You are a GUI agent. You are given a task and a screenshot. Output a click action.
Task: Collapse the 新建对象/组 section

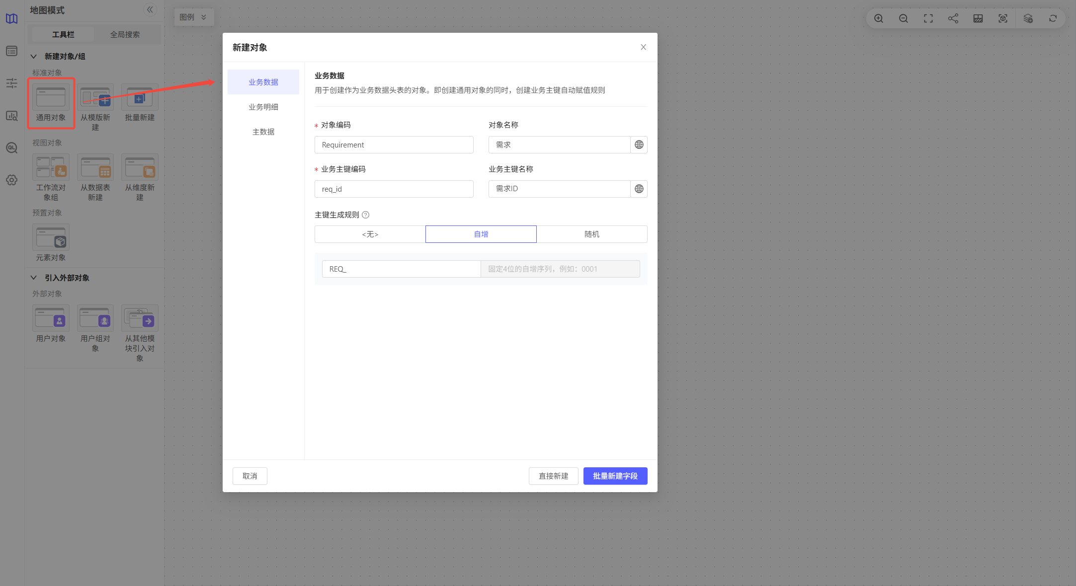pyautogui.click(x=34, y=57)
